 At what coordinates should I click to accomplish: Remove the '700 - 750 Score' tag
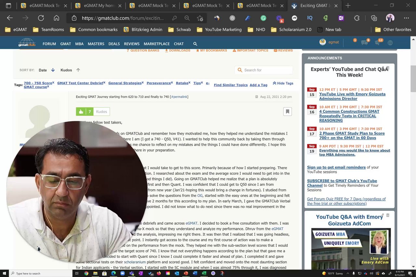pos(53,82)
